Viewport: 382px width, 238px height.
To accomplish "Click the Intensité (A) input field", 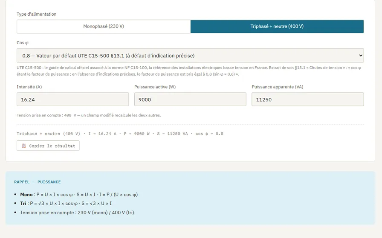I will [x=72, y=99].
